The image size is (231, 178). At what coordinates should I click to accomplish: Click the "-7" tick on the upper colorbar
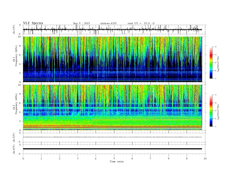[x=215, y=79]
